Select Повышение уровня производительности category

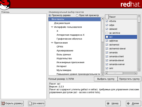click(x=78, y=74)
